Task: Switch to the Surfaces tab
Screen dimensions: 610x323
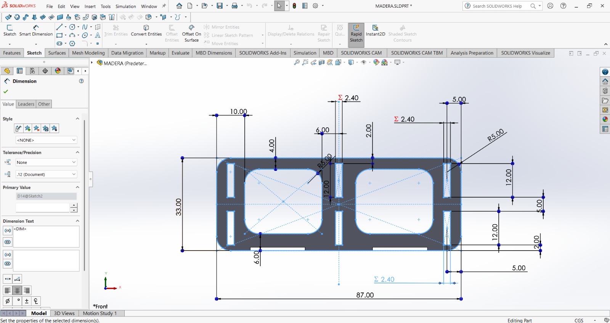Action: tap(57, 53)
